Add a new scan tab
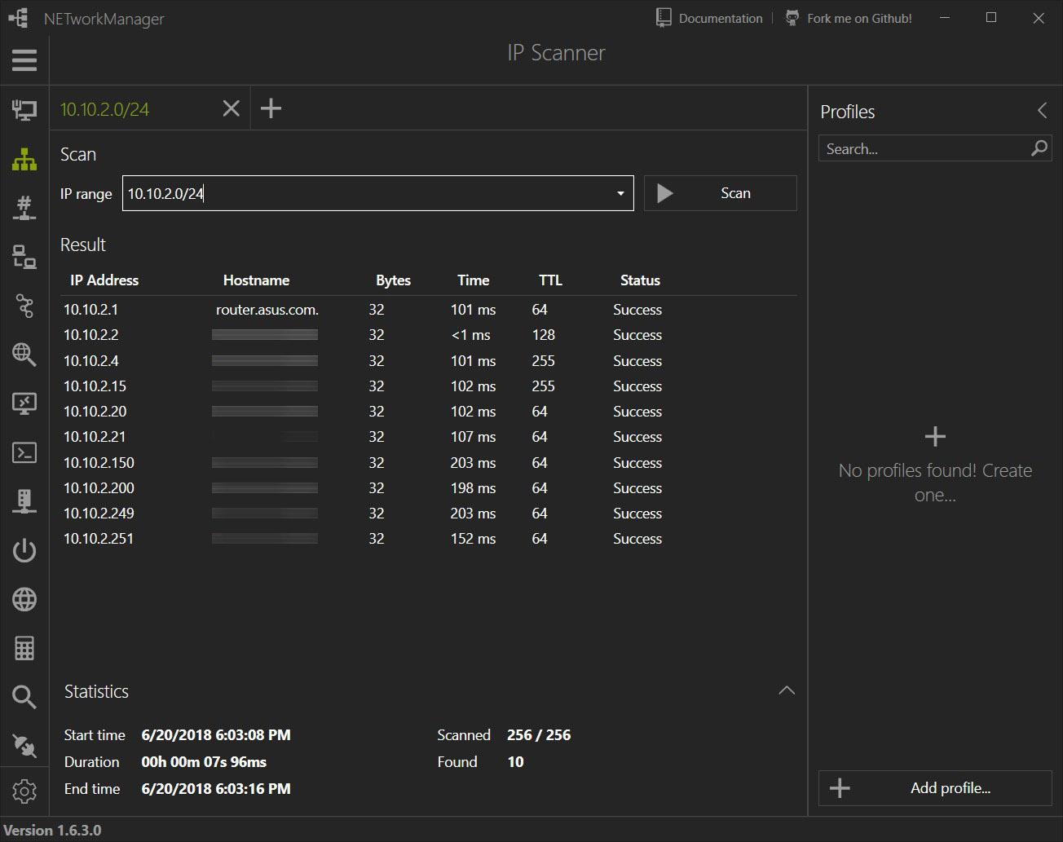Image resolution: width=1063 pixels, height=842 pixels. 271,108
